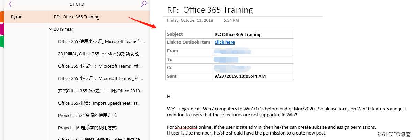Click the time 5:54 PM
414x140 pixels.
tap(231, 21)
